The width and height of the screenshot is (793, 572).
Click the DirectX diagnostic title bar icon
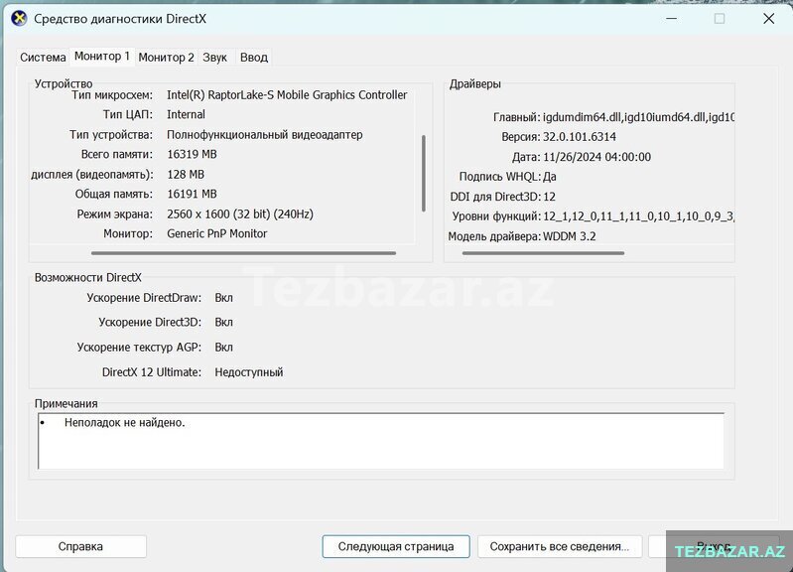(19, 19)
